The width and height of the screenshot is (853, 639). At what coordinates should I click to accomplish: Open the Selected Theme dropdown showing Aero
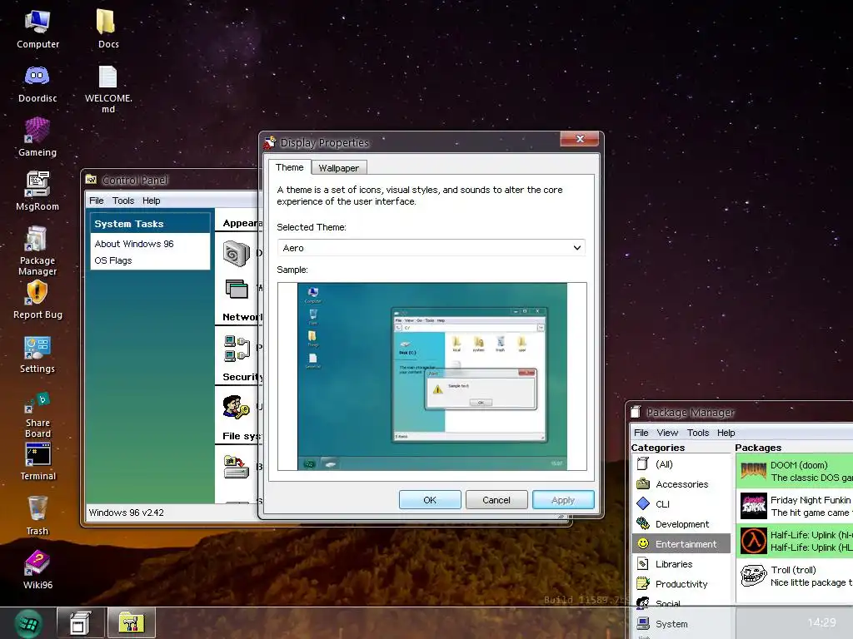(x=431, y=248)
